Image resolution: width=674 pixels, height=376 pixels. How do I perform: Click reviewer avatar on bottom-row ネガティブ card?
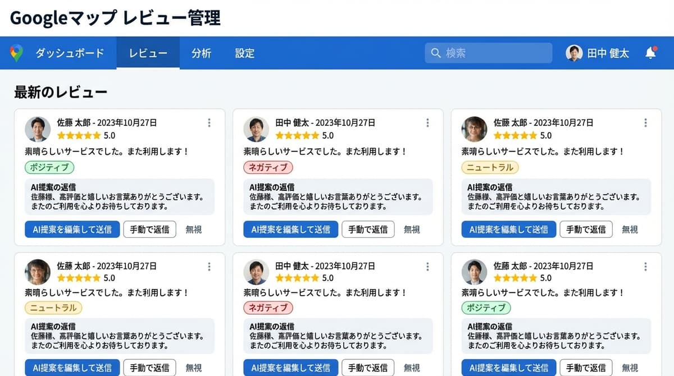(x=256, y=272)
